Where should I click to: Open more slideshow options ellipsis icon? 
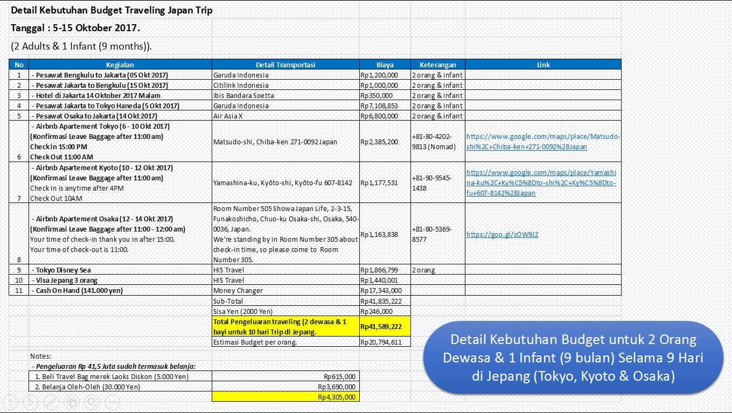[112, 402]
